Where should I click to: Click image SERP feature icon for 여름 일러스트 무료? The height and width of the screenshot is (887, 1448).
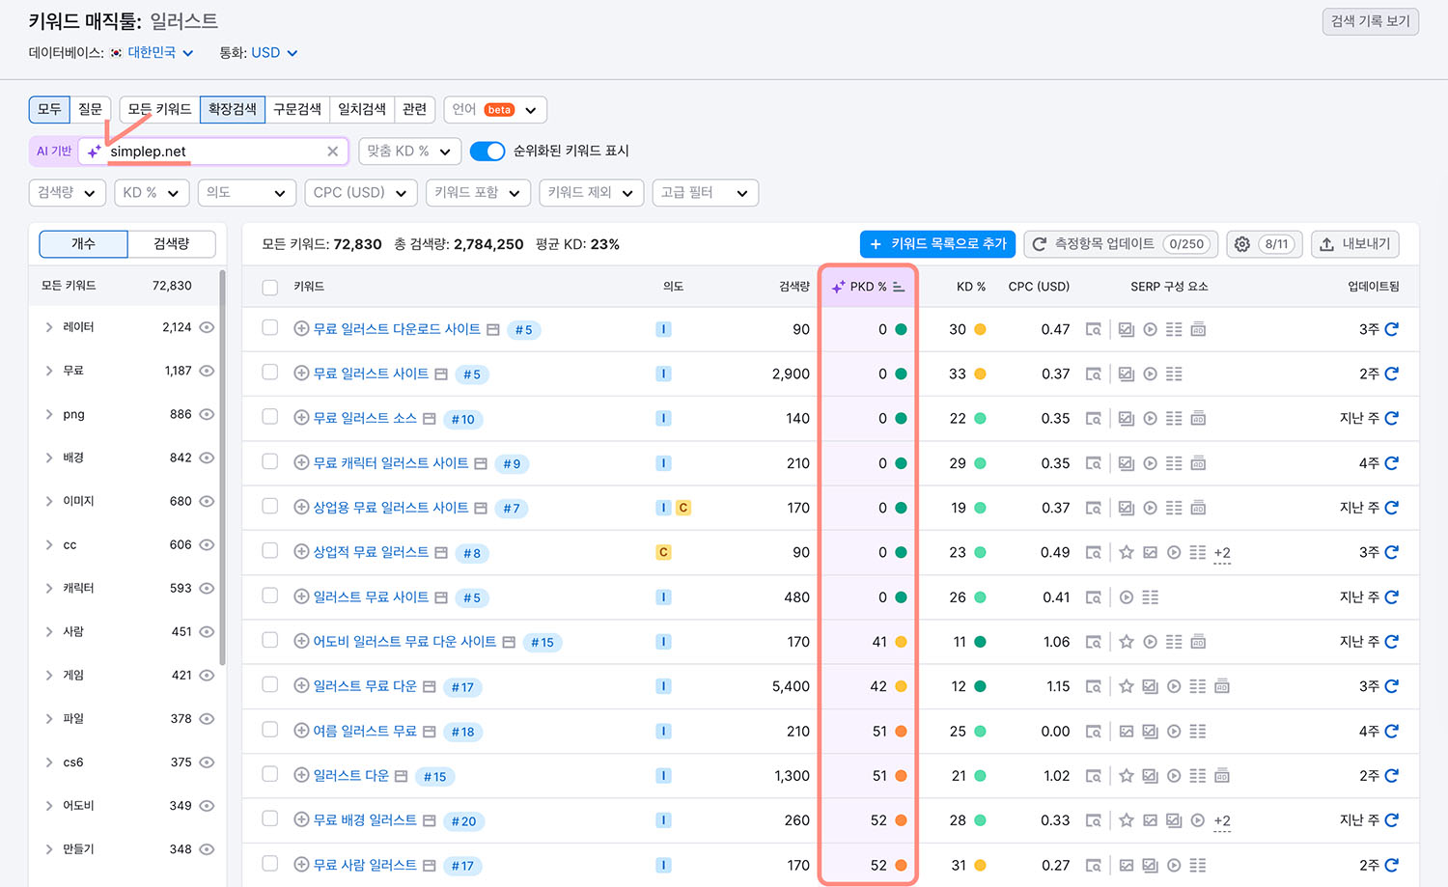1127,732
